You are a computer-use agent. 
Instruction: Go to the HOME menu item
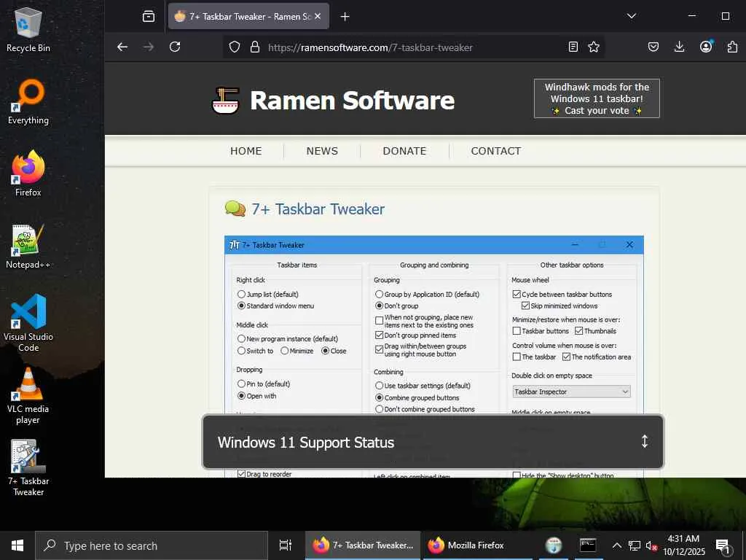coord(246,151)
